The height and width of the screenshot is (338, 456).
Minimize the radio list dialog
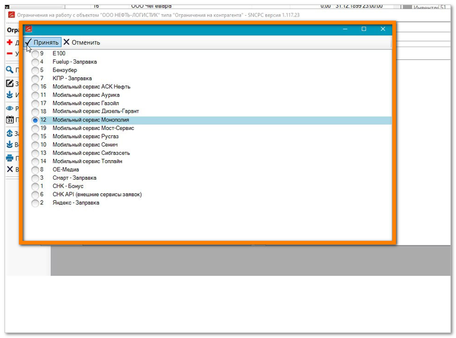(x=345, y=29)
